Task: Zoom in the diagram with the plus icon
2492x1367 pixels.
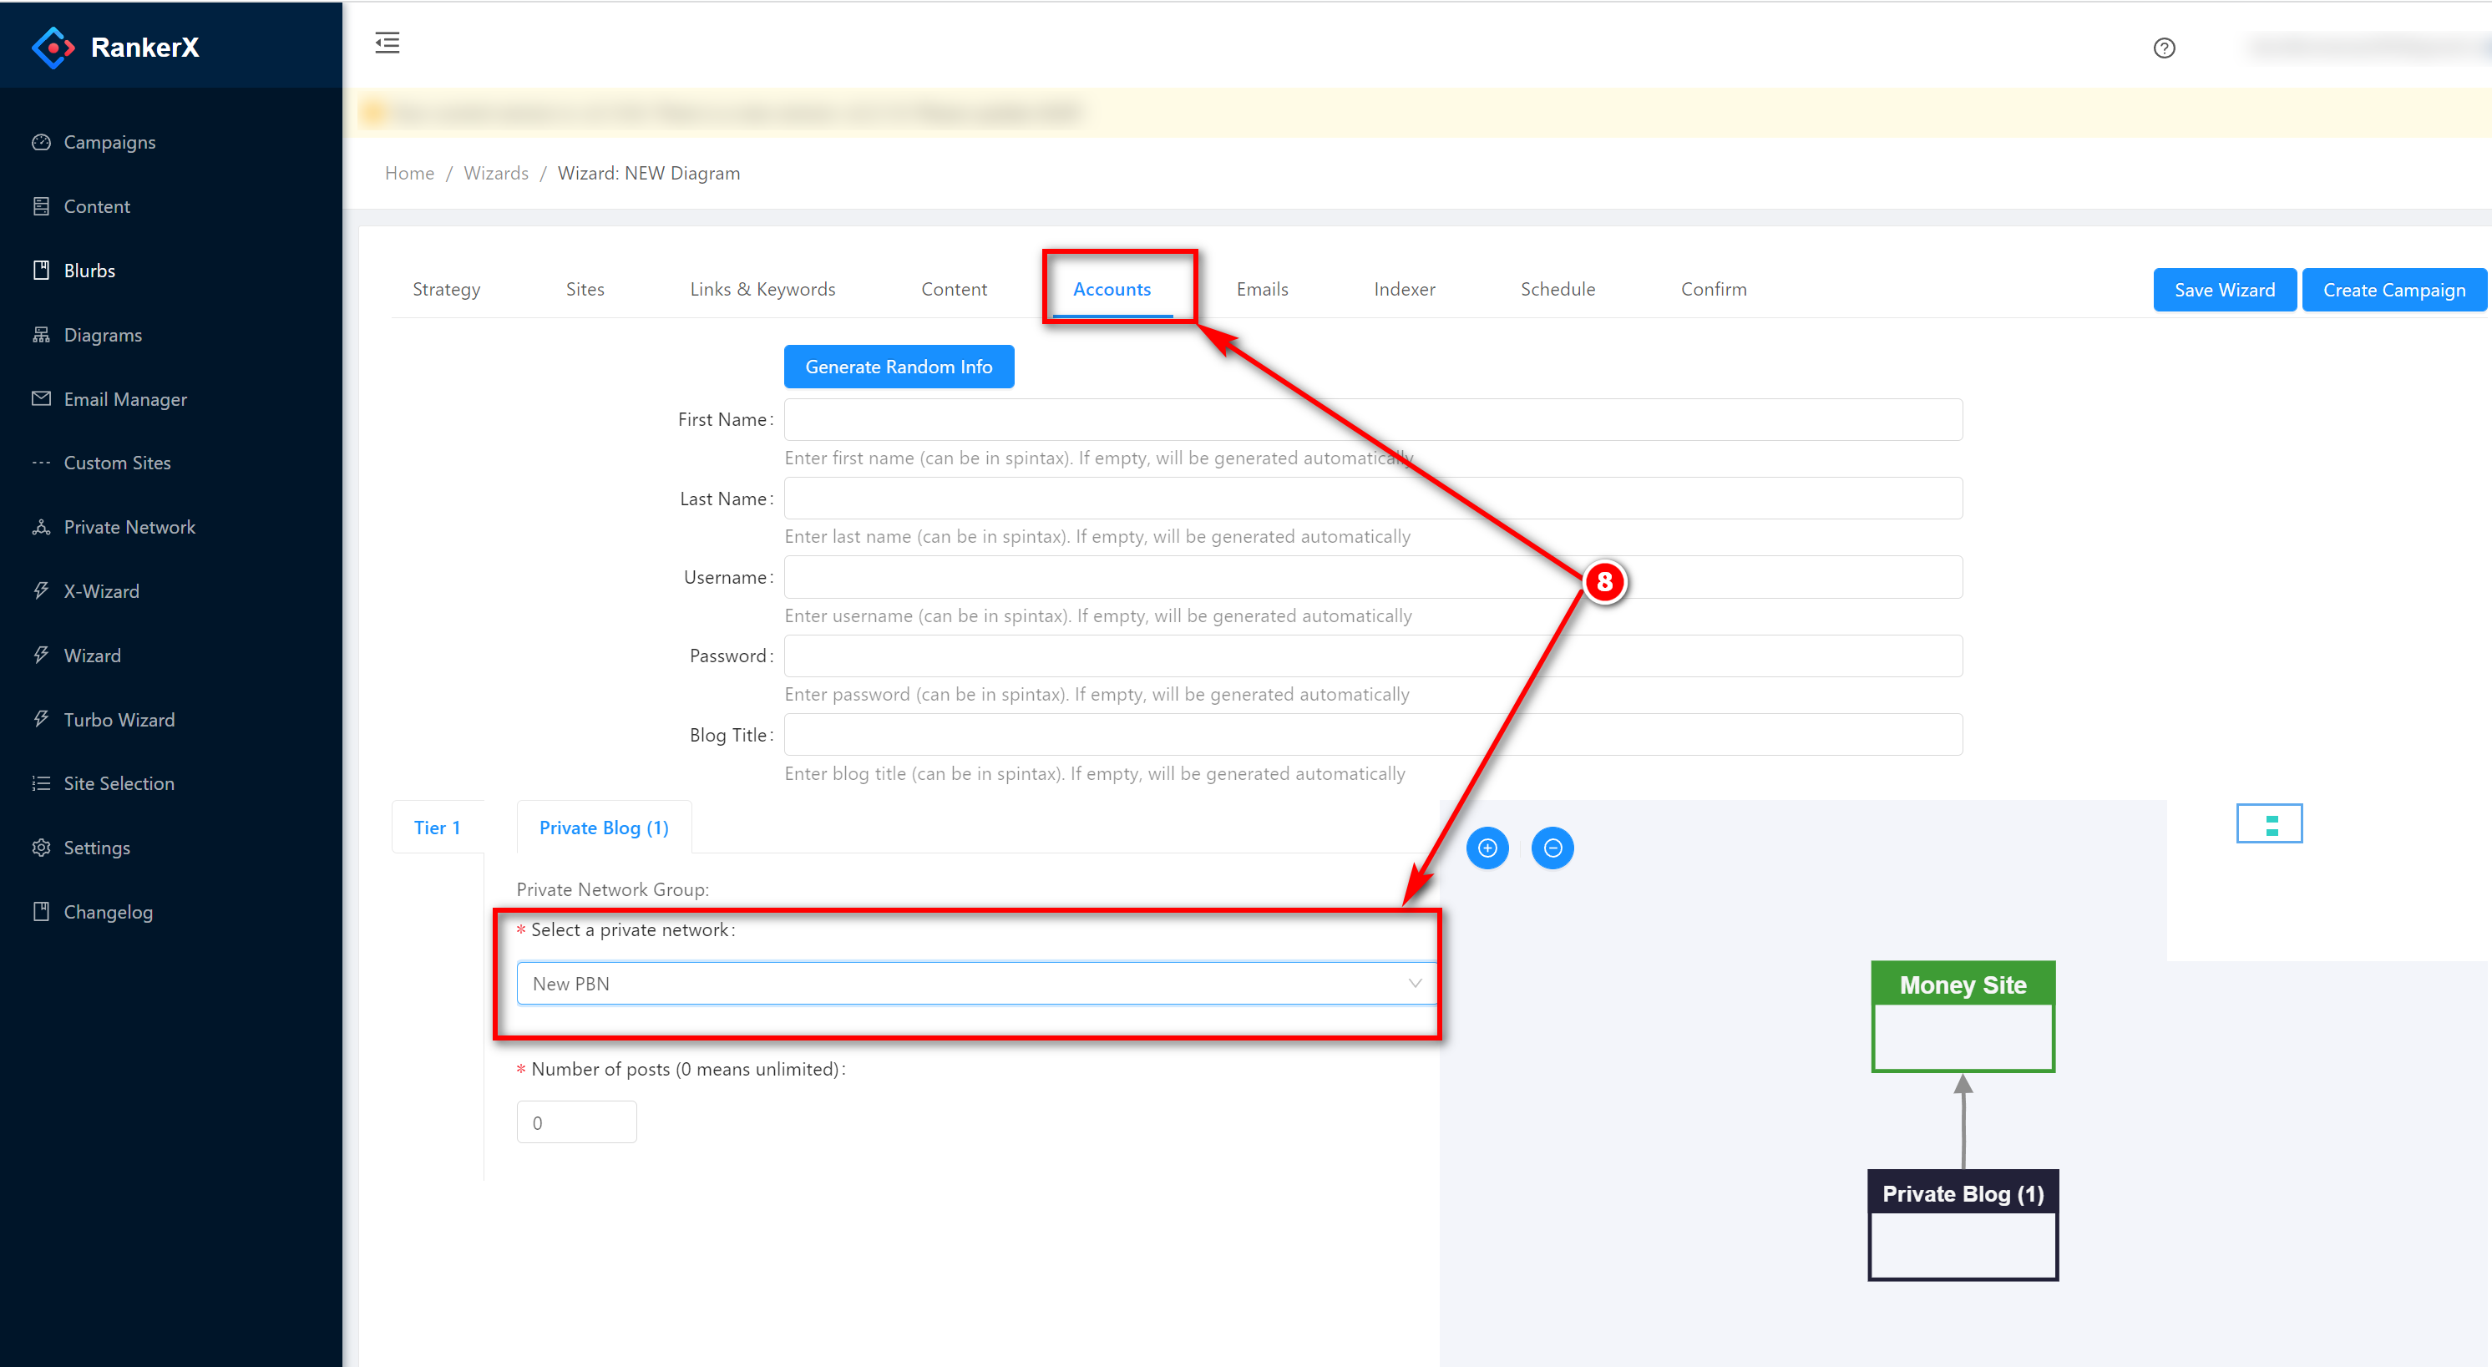Action: (1487, 848)
